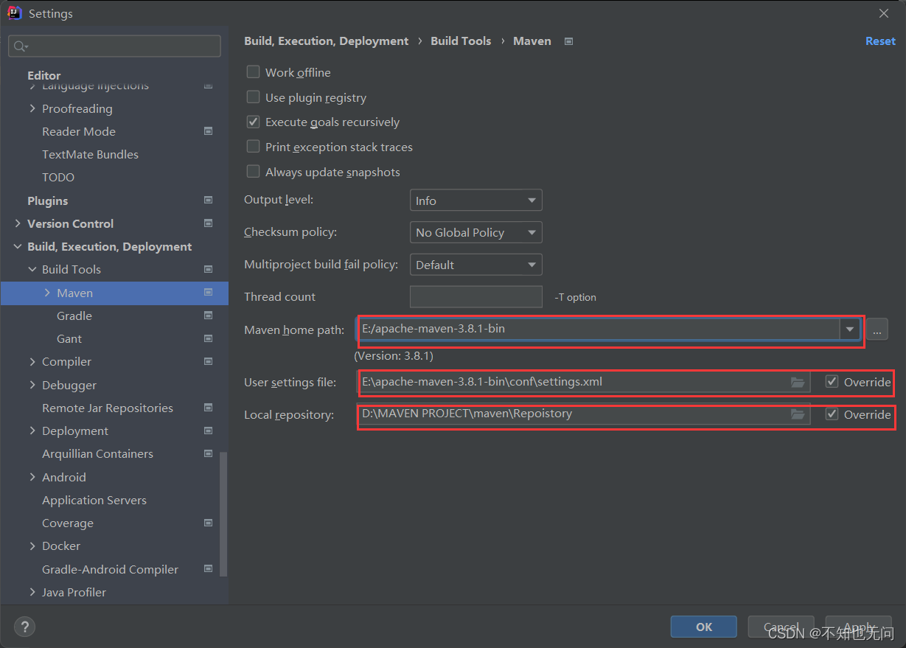Screen dimensions: 906x648
Task: Click the settings tree vertical scrollbar
Action: pos(223,513)
